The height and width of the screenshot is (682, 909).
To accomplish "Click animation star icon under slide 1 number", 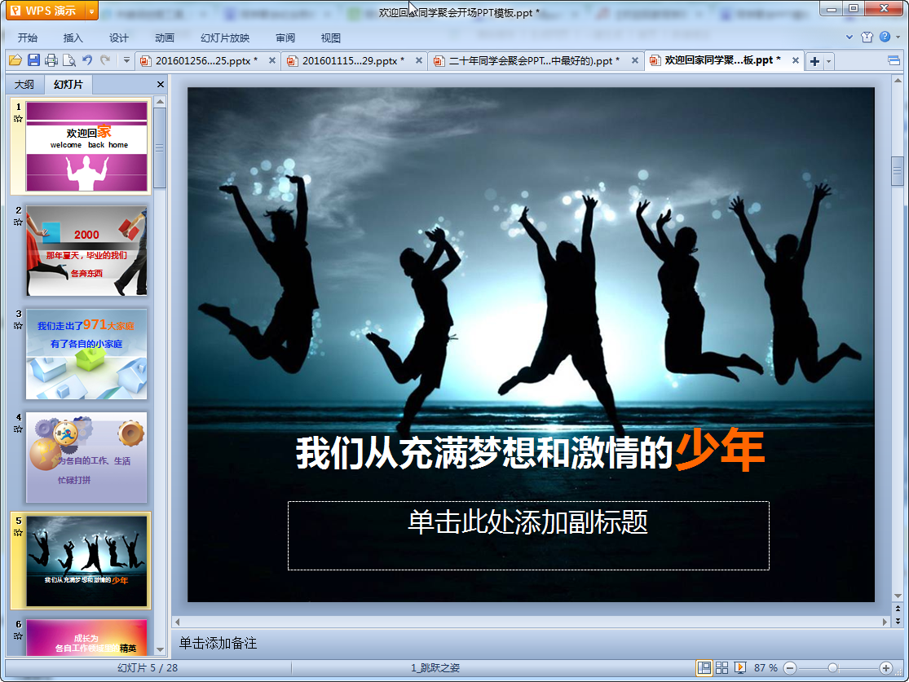I will (x=19, y=119).
